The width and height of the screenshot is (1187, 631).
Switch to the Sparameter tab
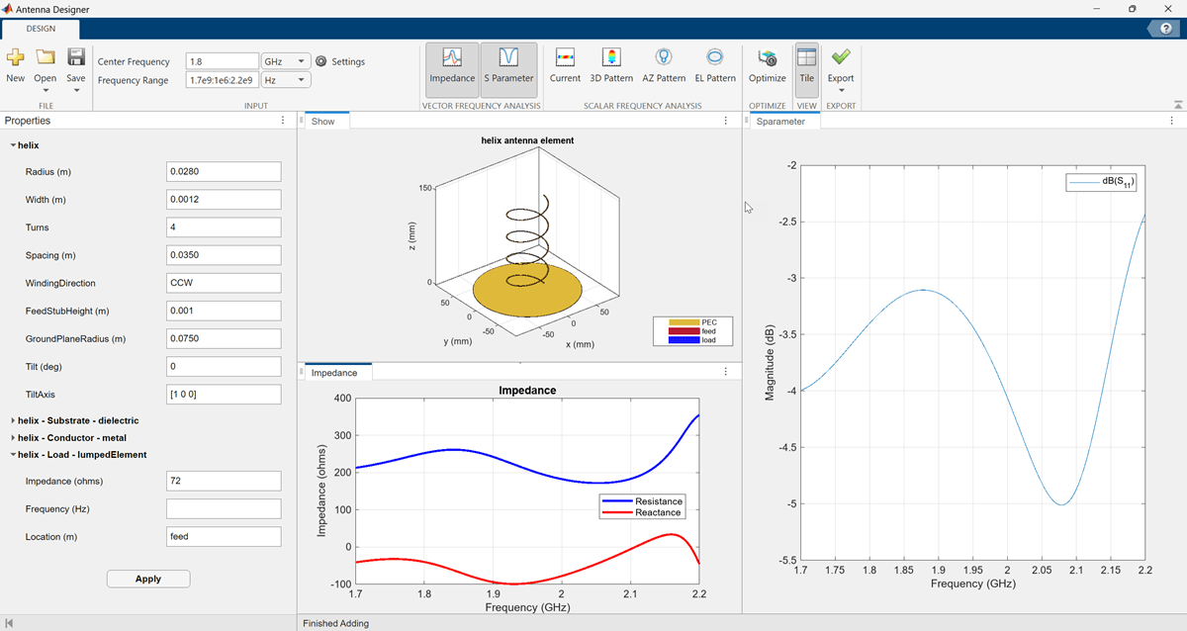click(780, 122)
